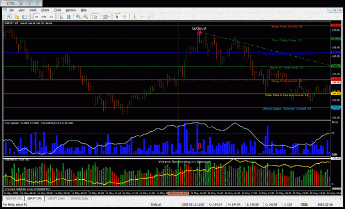345x209 pixels.
Task: Click the highlighted crosshair date on time axis
Action: coord(178,193)
